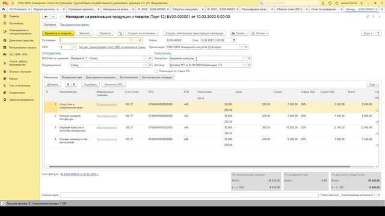Screen dimensions: 385x216
Task: Click Создать электронную транспортную накладную
Action: (x=194, y=33)
